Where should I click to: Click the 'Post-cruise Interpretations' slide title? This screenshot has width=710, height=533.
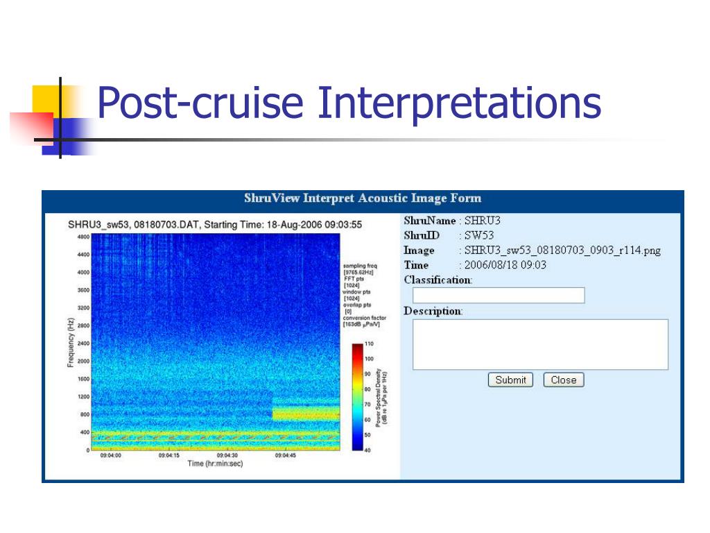pos(349,104)
